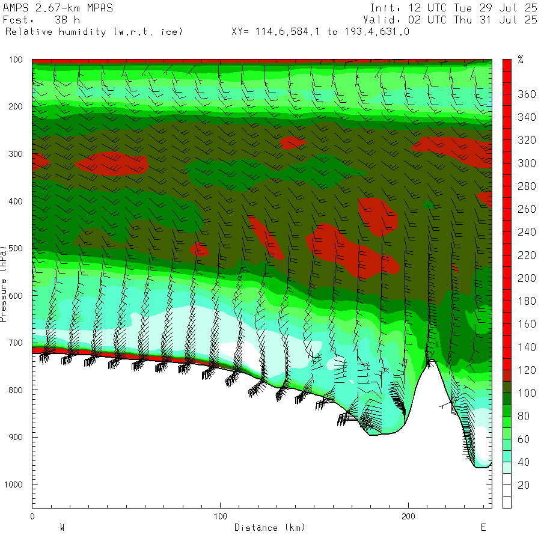Click the colorbar value 40
The width and height of the screenshot is (541, 541).
point(524,462)
